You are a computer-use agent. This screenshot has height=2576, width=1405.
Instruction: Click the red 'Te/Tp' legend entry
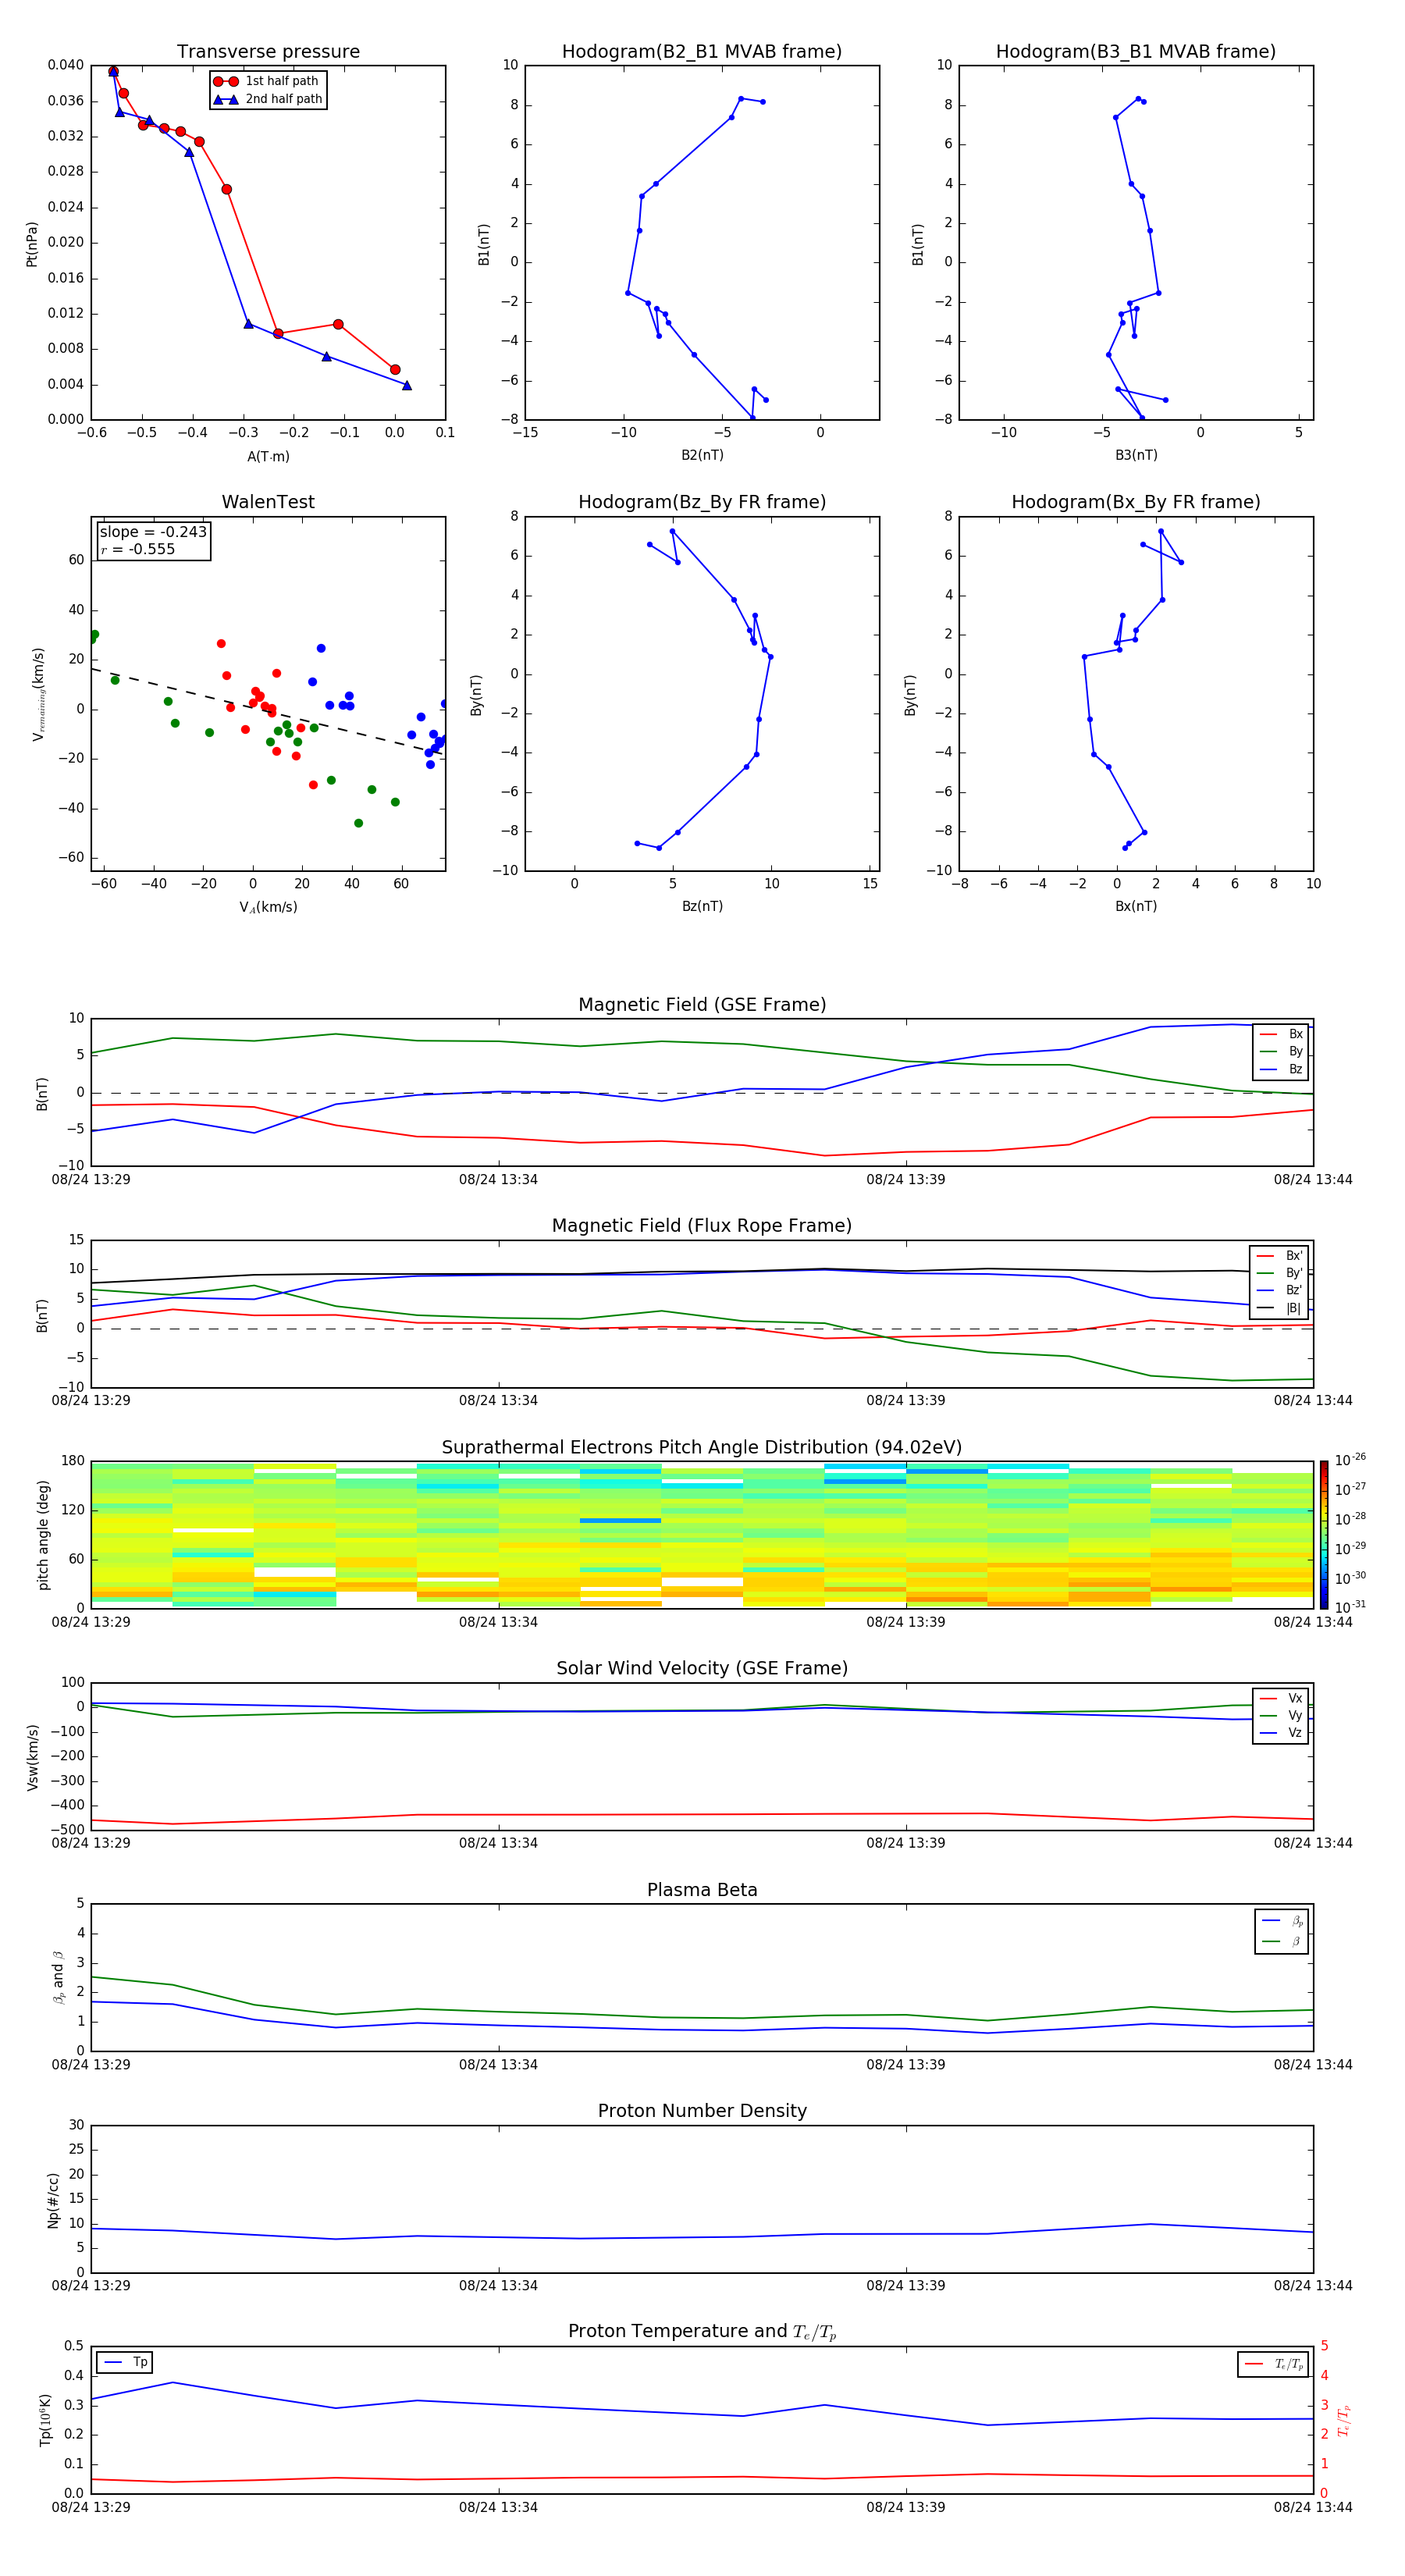click(1274, 2364)
